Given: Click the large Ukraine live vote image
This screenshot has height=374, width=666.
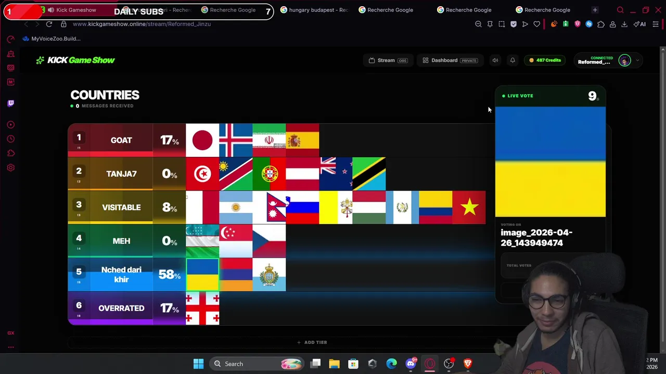Looking at the screenshot, I should click(x=550, y=162).
